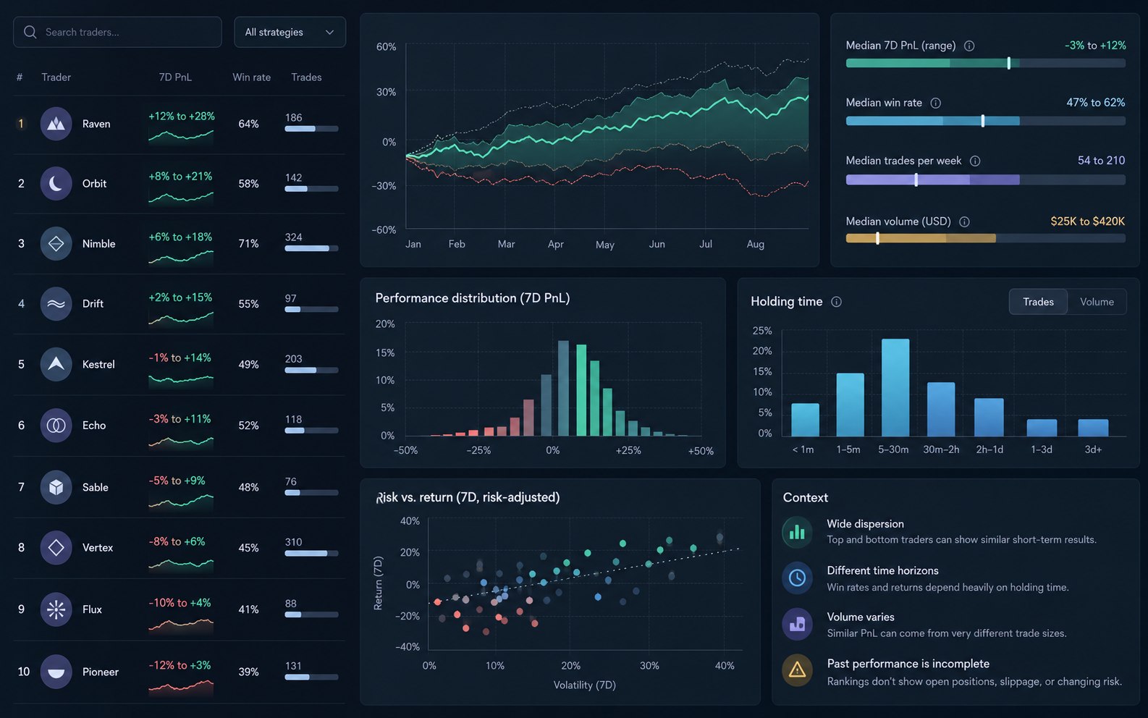Image resolution: width=1148 pixels, height=718 pixels.
Task: Click the Past performance warning triangle icon
Action: tap(797, 670)
